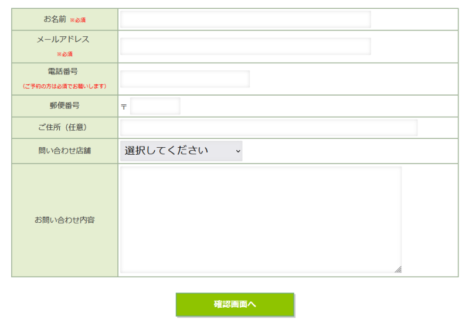Image resolution: width=469 pixels, height=323 pixels.
Task: Click the メールアドレス label
Action: 63,40
